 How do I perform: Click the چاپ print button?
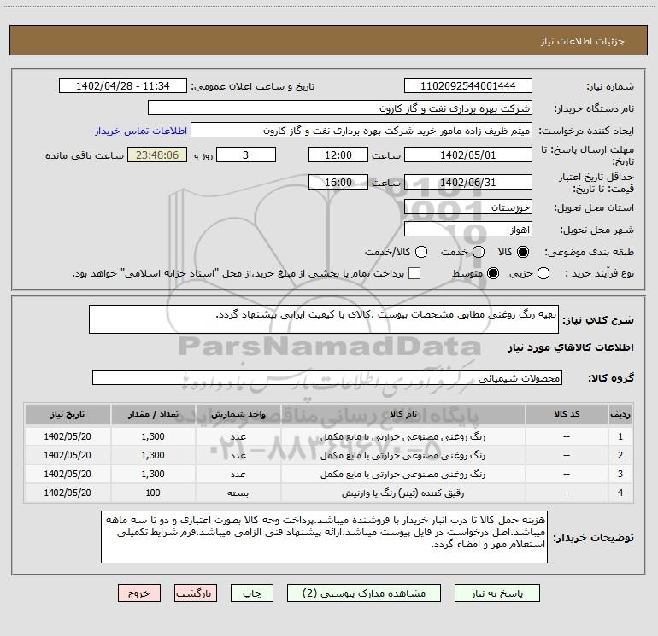pyautogui.click(x=252, y=593)
